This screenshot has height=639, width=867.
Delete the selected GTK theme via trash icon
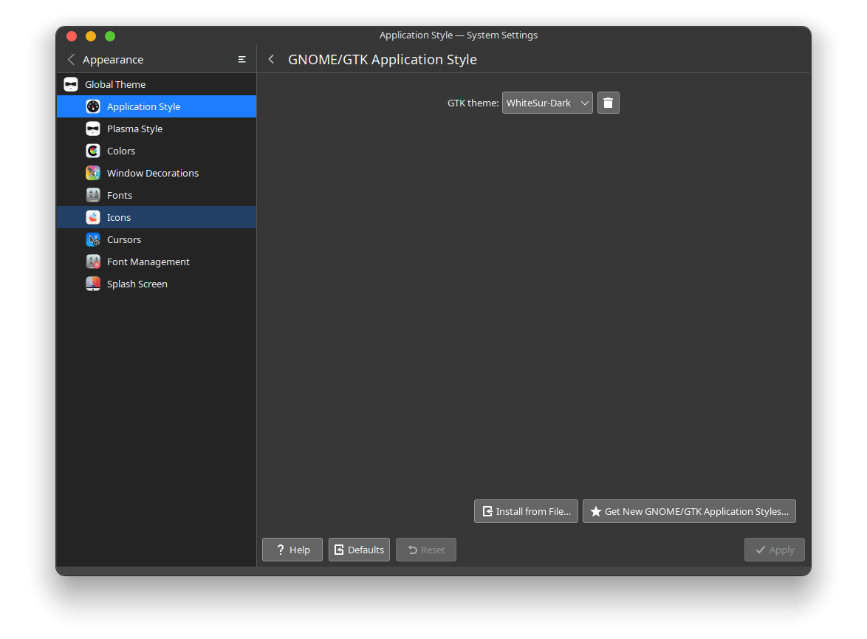click(x=609, y=103)
